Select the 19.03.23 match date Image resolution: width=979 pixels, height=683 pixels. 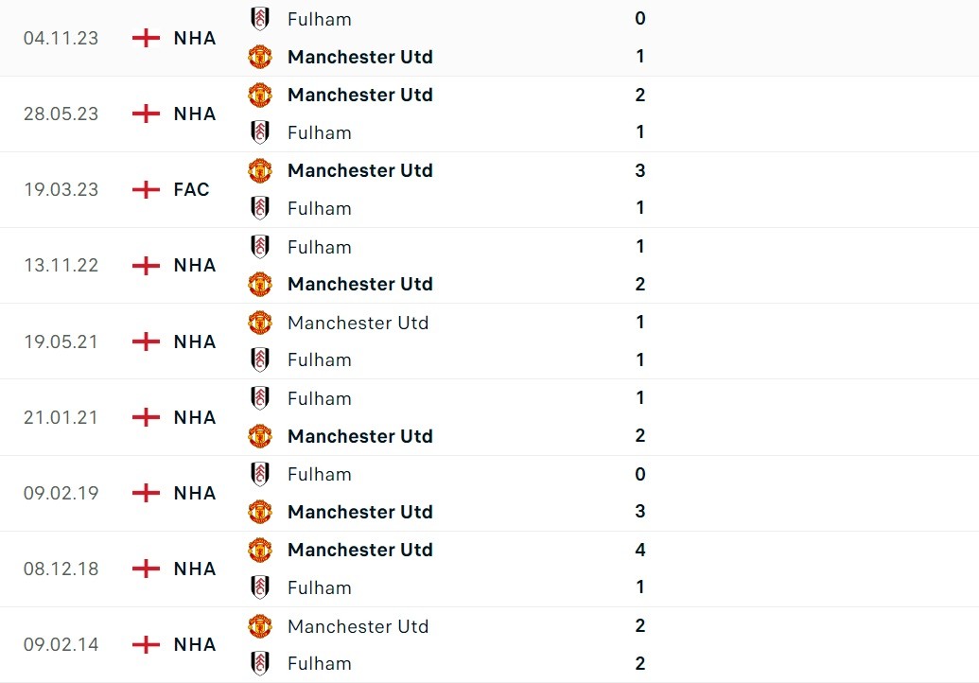pos(61,189)
